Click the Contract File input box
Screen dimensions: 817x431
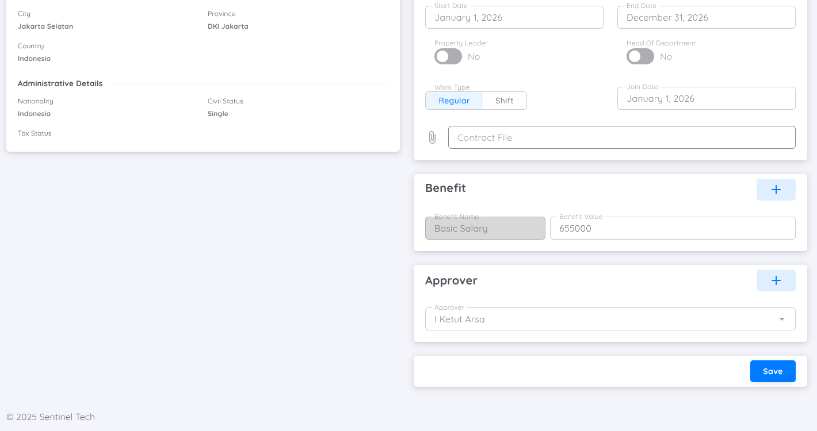(x=621, y=137)
